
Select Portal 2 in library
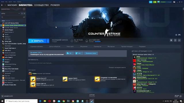7,62
